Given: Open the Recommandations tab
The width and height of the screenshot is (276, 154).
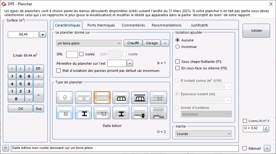Looking at the screenshot, I should 166,25.
